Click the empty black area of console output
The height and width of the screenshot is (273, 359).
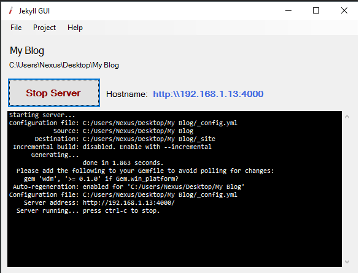click(x=174, y=240)
